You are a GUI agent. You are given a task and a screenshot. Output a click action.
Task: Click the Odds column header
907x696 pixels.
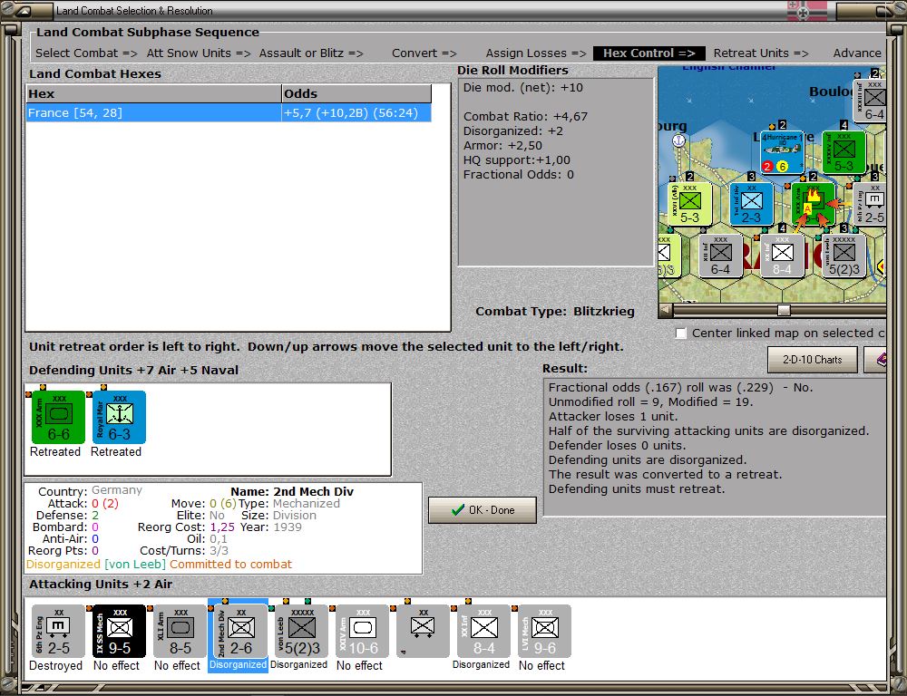[x=356, y=93]
